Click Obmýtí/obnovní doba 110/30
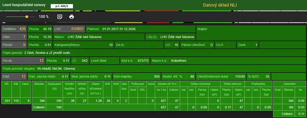Image resolution: width=307 pixels, height=118 pixels. pyautogui.click(x=221, y=76)
